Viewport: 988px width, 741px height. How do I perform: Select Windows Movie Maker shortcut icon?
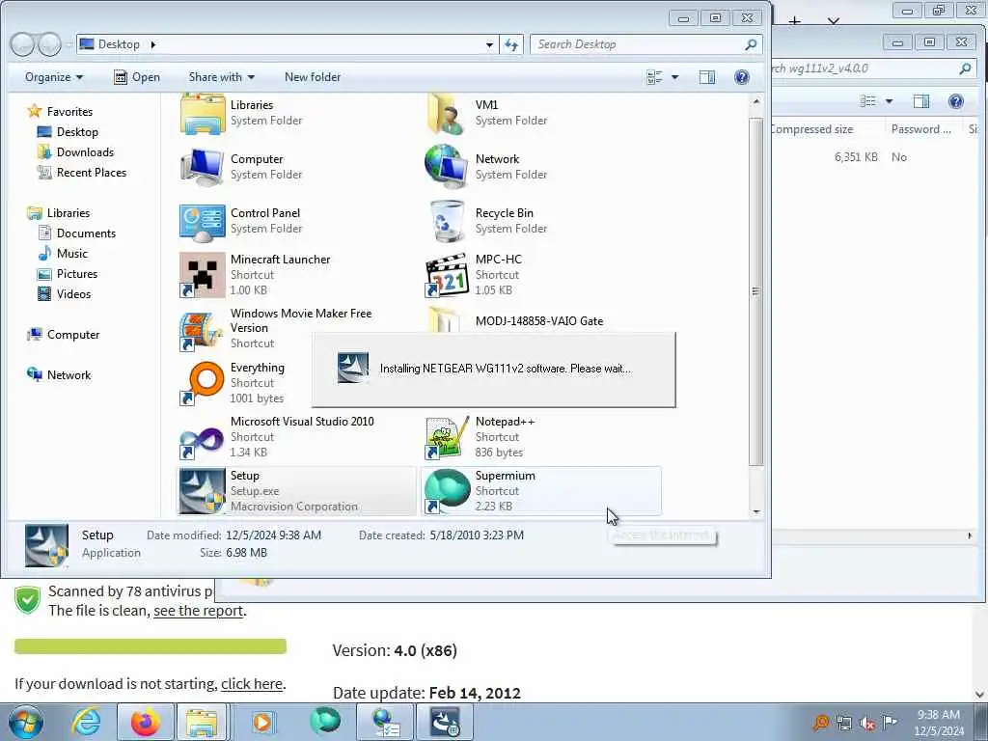point(201,330)
